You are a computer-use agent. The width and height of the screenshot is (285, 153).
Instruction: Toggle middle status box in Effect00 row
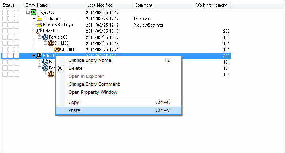point(11,31)
